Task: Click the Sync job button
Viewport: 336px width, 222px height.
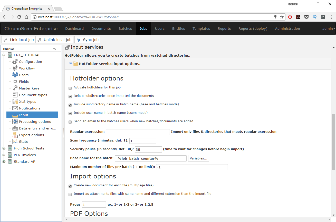Action: pos(87,40)
